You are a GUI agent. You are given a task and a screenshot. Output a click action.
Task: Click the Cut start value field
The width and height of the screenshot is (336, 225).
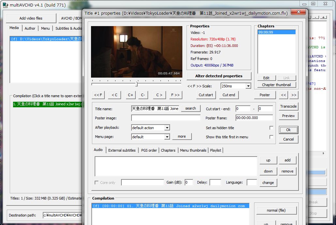tap(243, 109)
